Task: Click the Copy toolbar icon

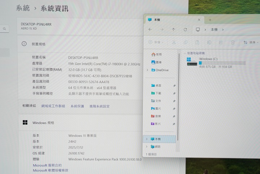Action: click(186, 42)
